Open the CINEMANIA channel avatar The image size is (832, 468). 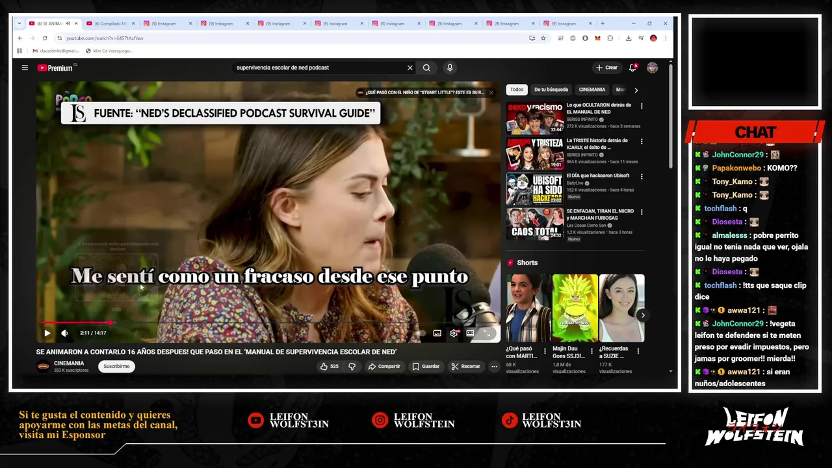click(43, 367)
